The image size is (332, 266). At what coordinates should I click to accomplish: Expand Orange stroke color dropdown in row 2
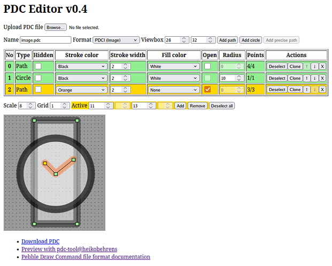coord(81,90)
